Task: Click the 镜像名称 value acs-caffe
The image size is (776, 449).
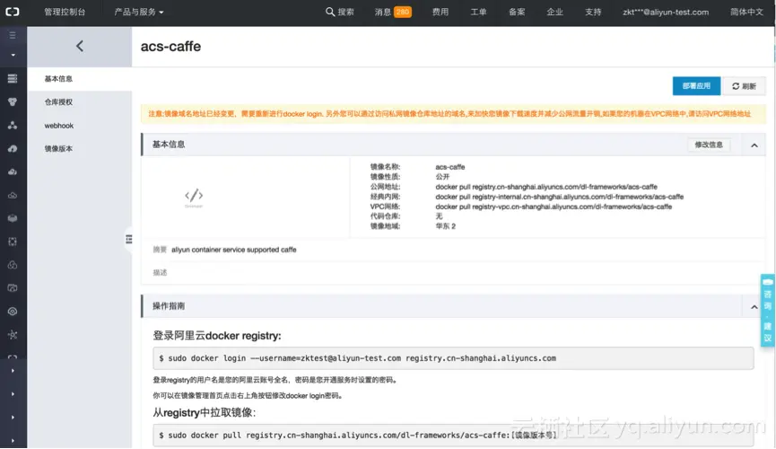Action: [449, 167]
